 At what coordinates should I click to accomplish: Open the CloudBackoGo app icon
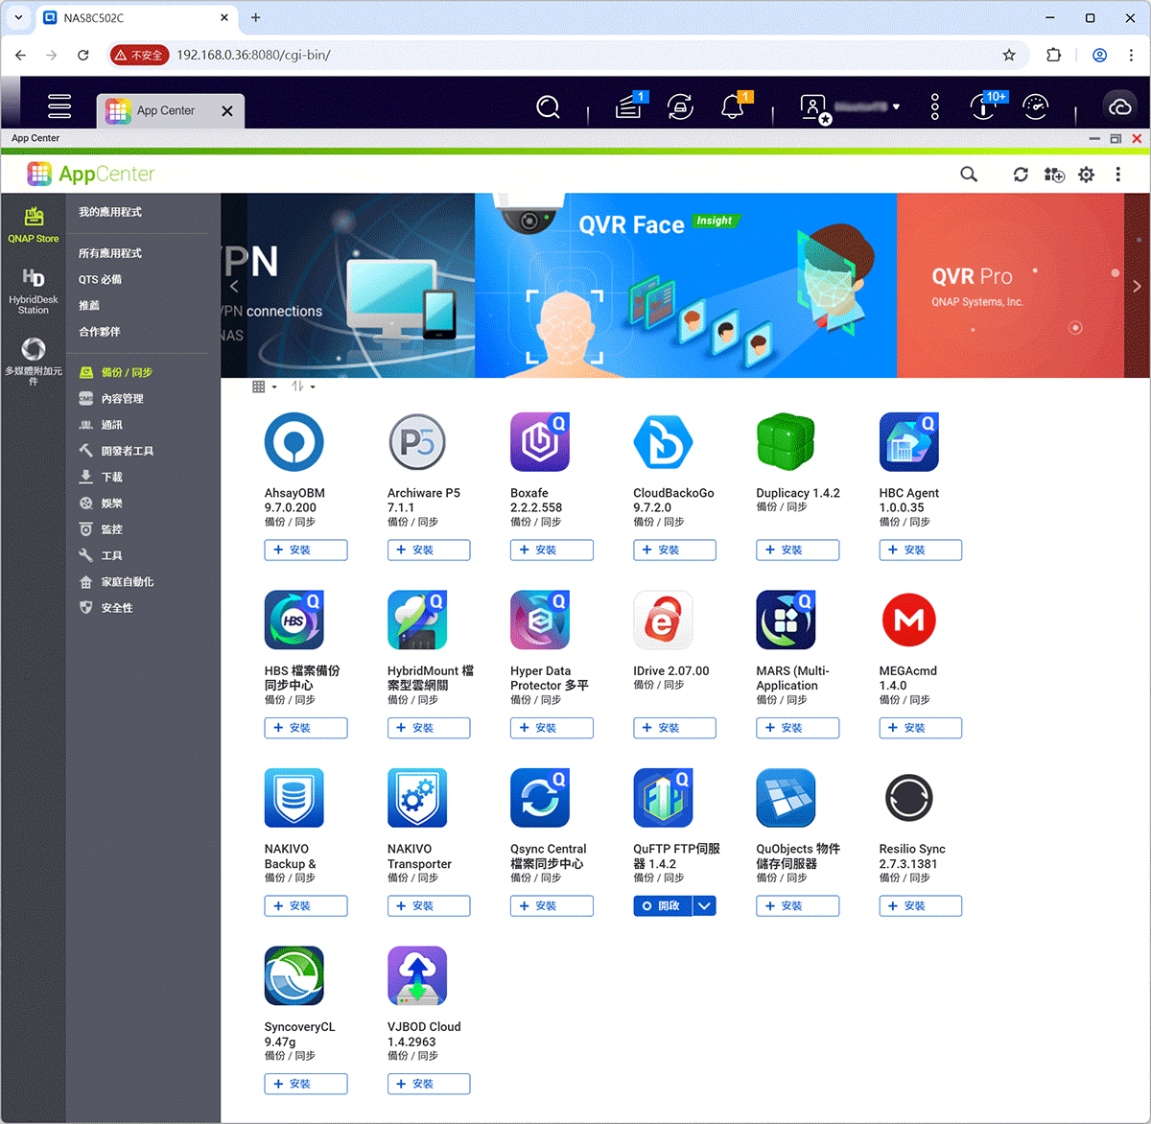point(663,442)
